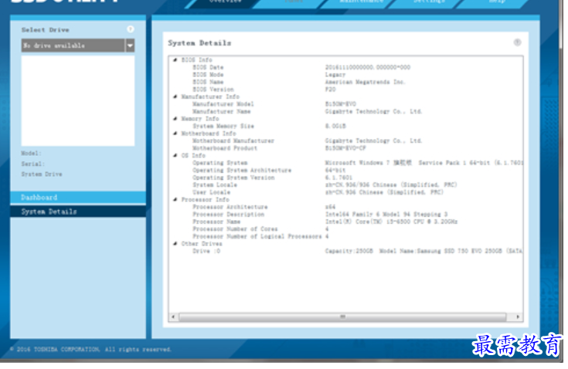Collapse the Other Drives node
This screenshot has height=369, width=568.
click(175, 243)
